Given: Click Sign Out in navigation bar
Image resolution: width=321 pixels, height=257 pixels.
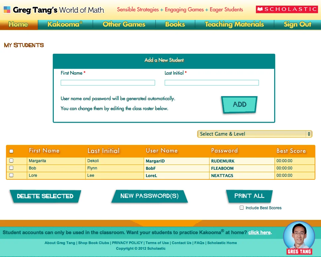Looking at the screenshot, I should tap(297, 24).
